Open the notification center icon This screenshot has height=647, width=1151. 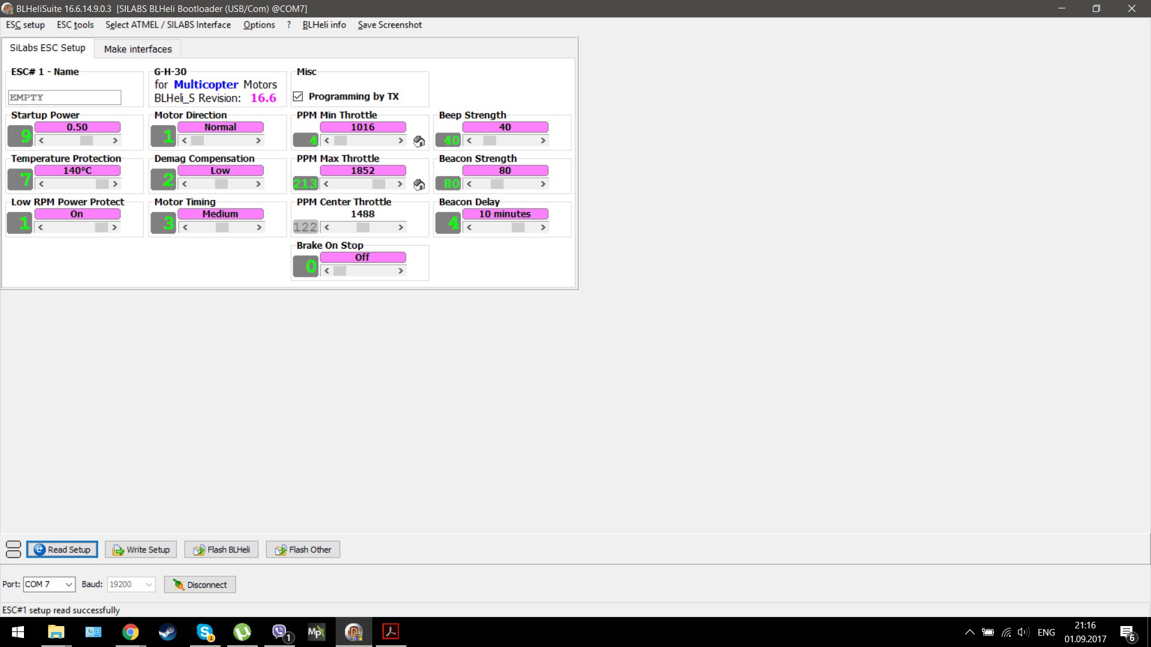point(1127,632)
